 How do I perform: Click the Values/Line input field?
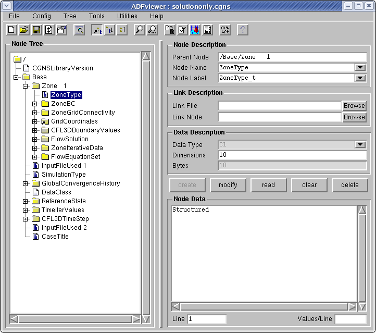point(350,319)
